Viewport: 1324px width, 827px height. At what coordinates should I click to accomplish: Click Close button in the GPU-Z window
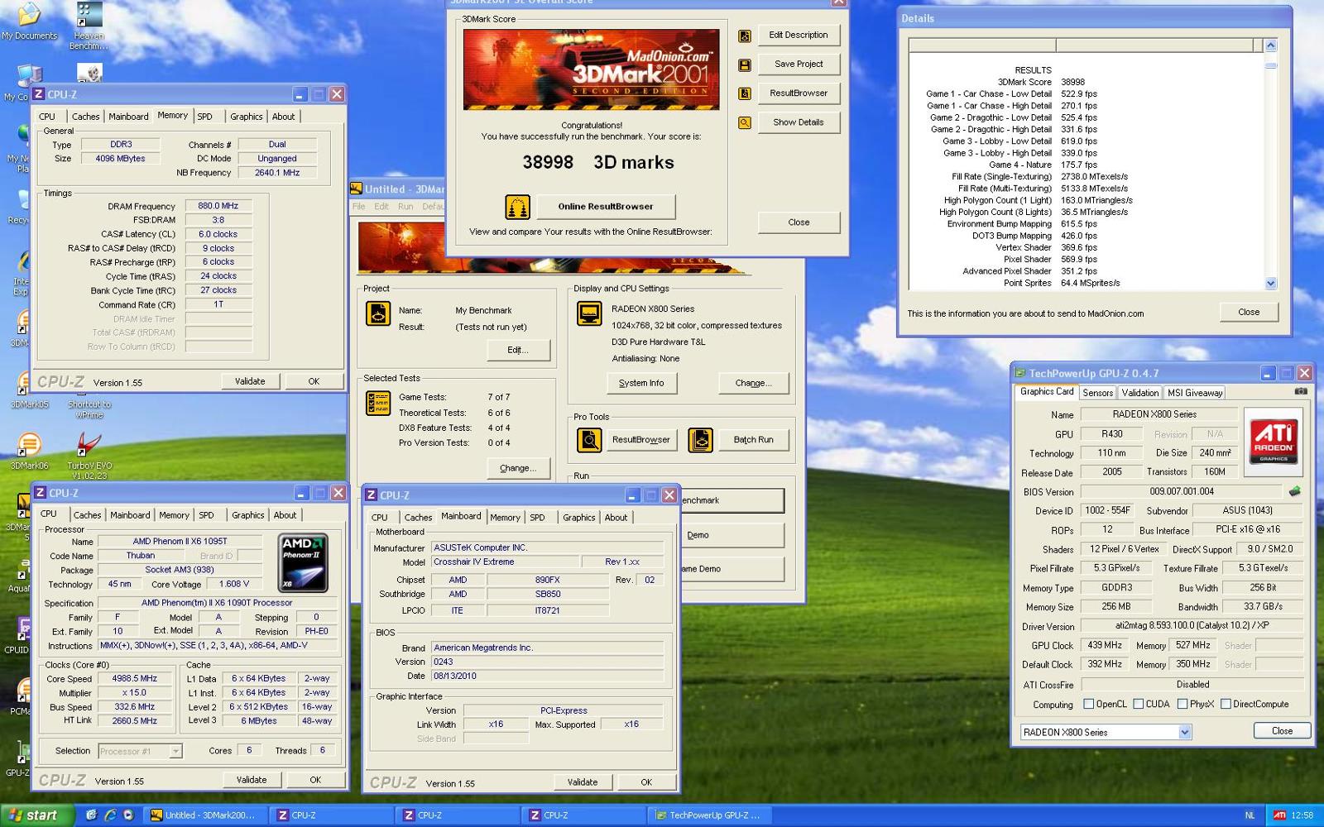1282,731
